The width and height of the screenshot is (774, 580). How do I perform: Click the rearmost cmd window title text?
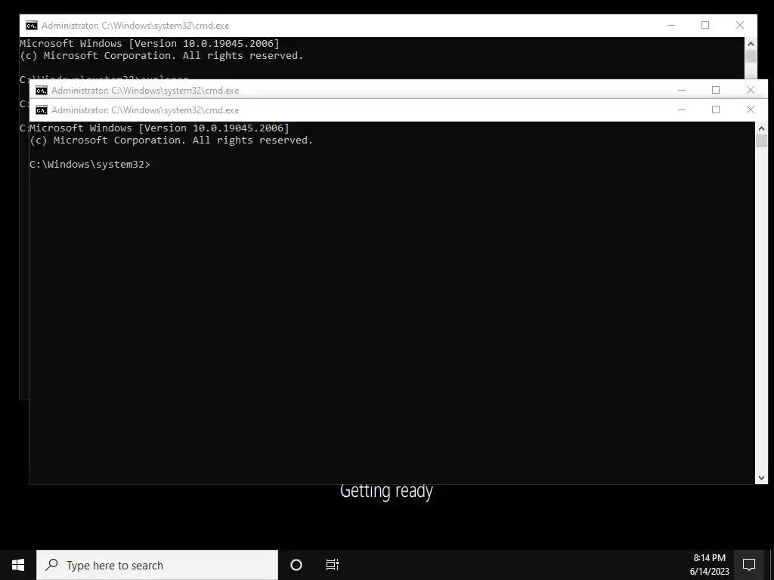pyautogui.click(x=135, y=25)
